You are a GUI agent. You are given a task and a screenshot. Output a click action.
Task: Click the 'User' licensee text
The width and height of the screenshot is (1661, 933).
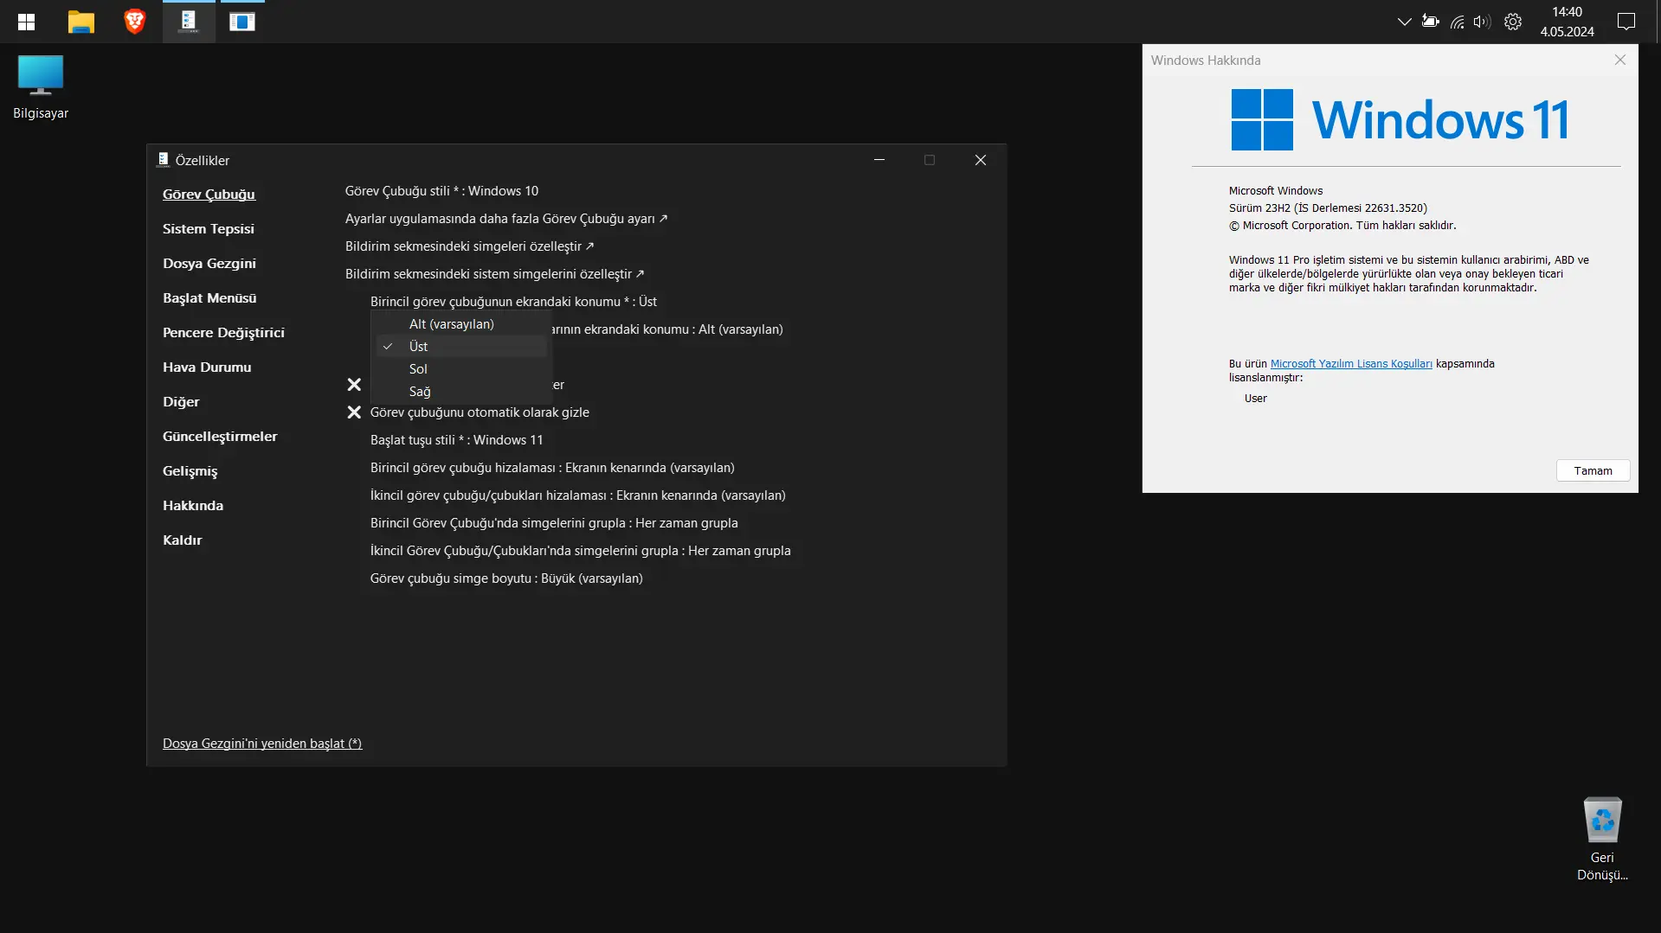pos(1256,399)
